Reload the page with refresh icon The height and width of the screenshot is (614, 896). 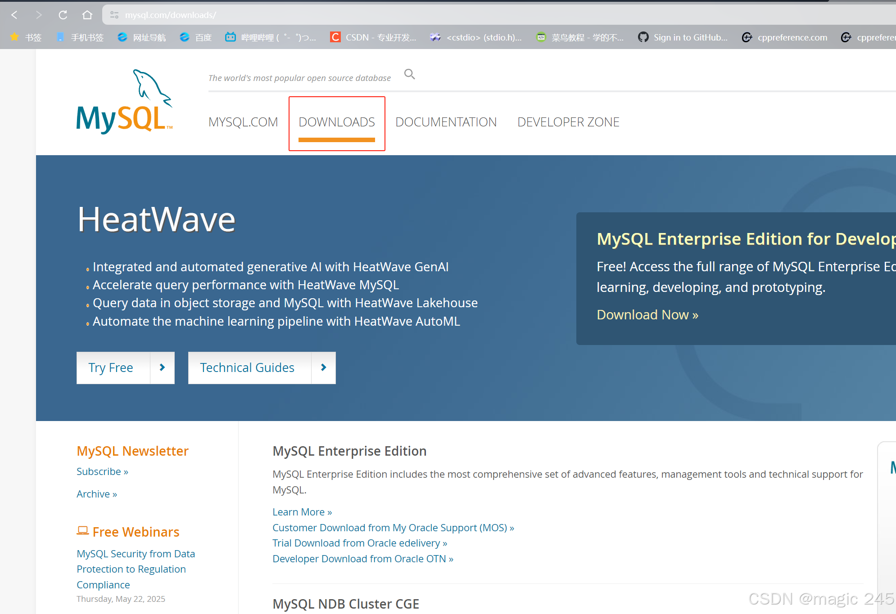tap(63, 15)
